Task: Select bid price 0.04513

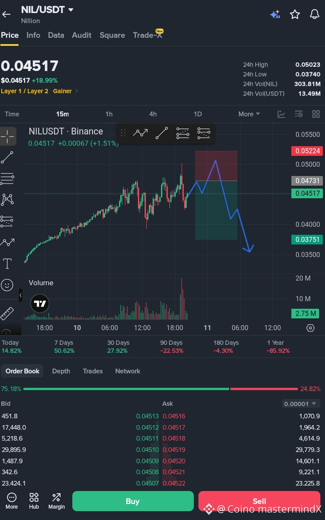Action: point(147,416)
